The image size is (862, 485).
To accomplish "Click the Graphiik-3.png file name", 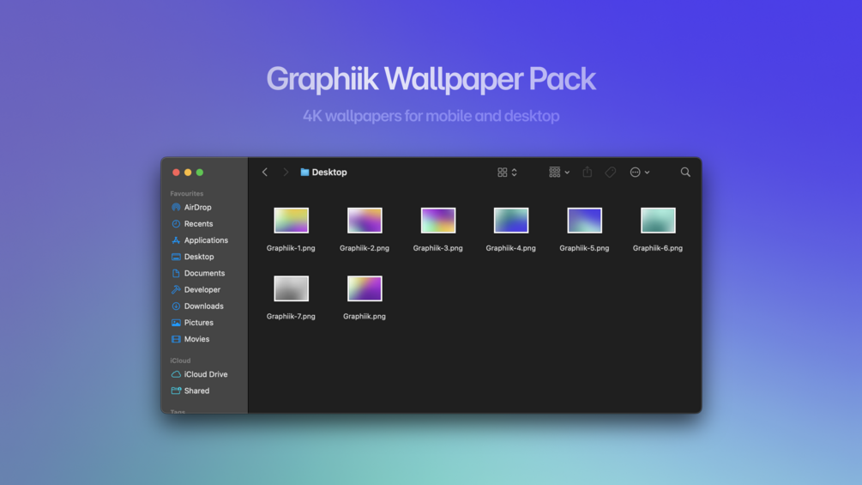I will pyautogui.click(x=438, y=248).
